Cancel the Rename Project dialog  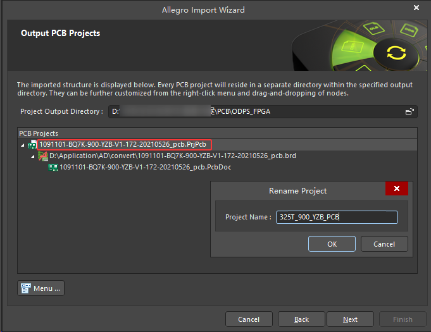pos(384,244)
